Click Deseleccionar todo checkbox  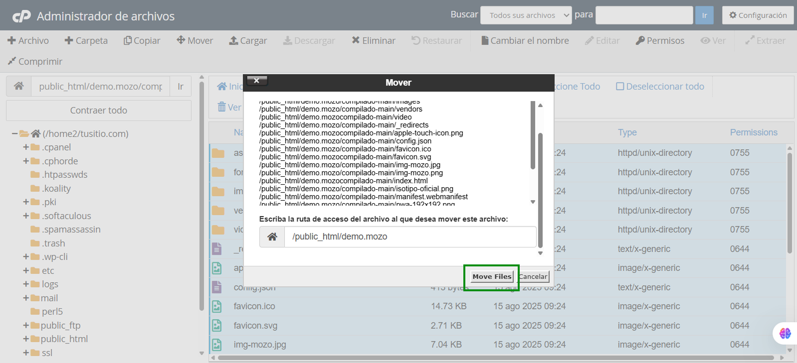tap(620, 87)
